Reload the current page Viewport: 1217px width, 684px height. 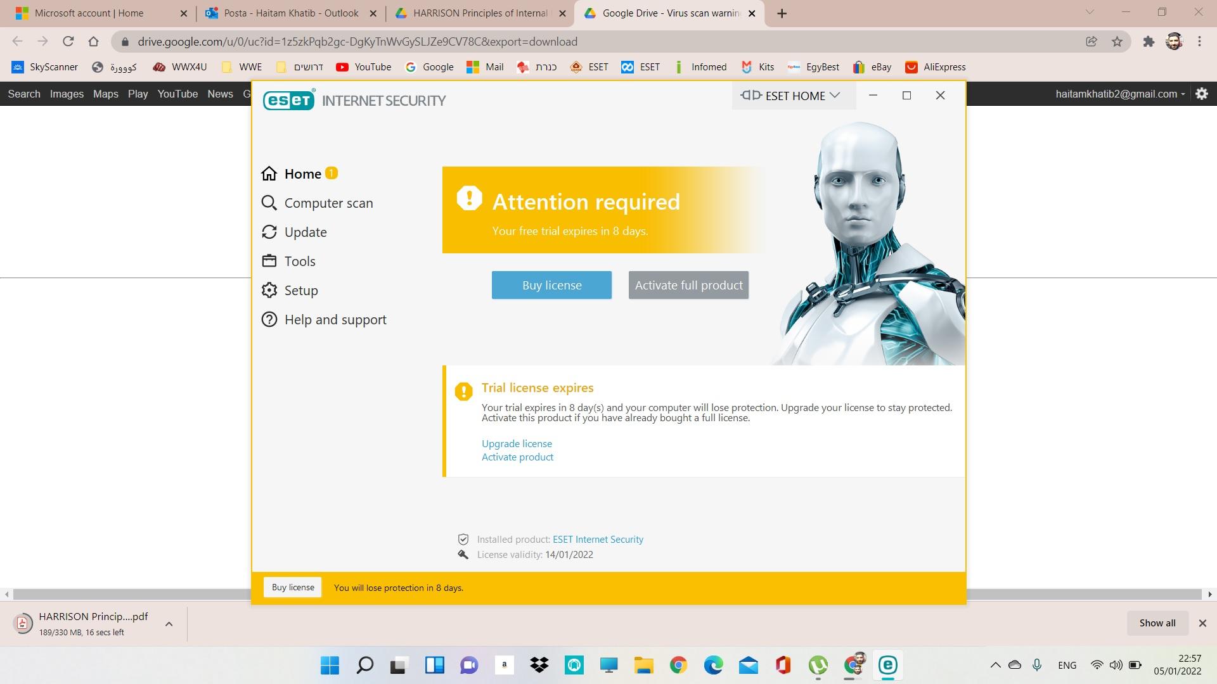[68, 41]
